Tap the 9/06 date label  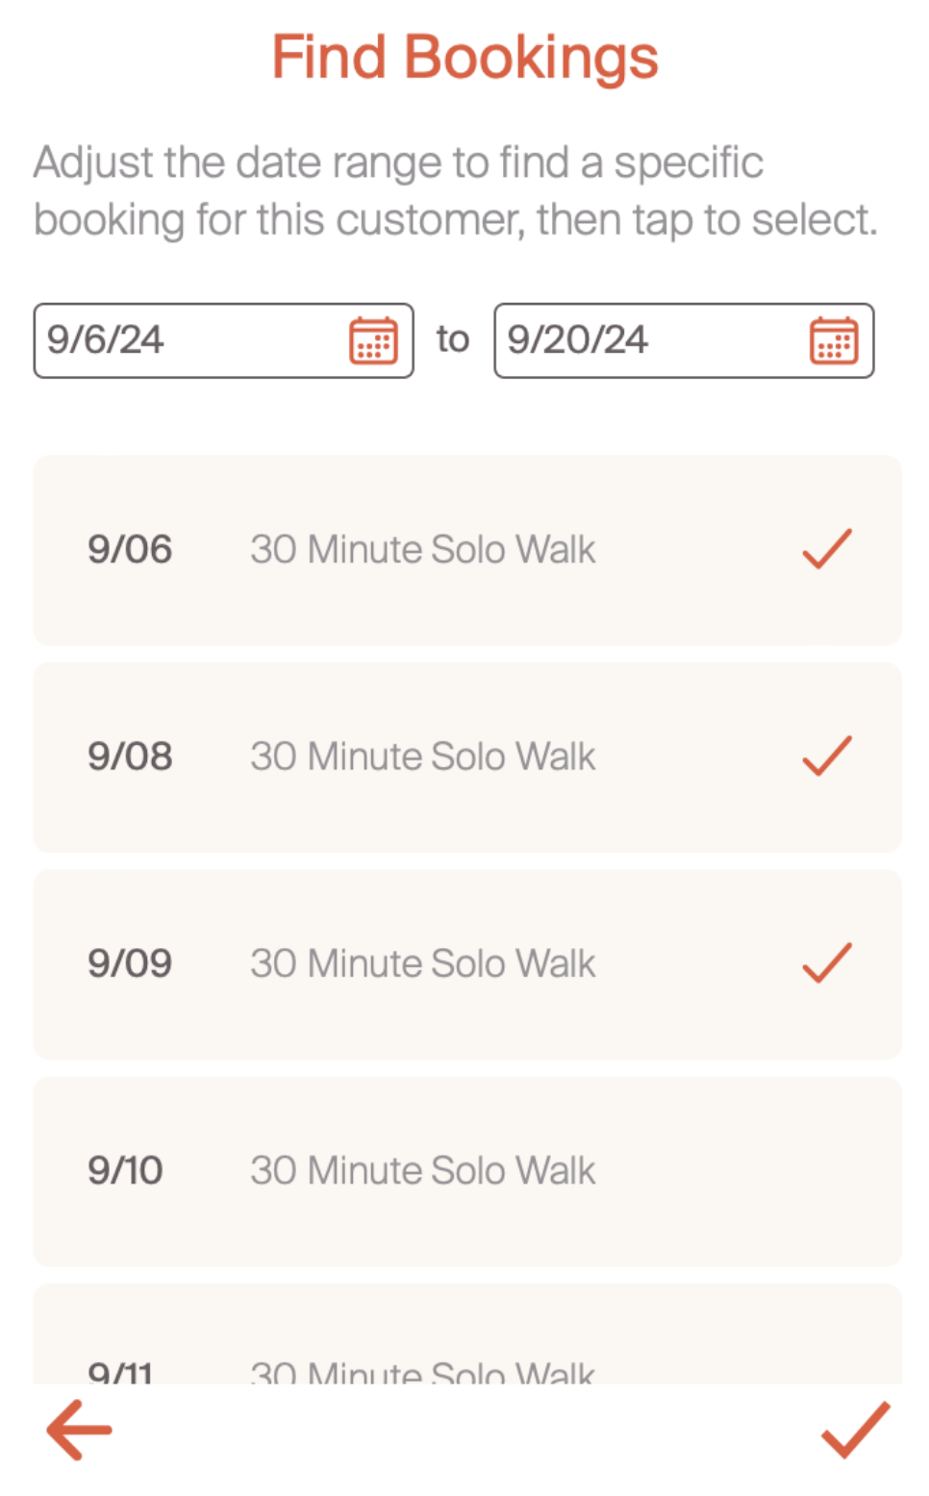(x=130, y=549)
